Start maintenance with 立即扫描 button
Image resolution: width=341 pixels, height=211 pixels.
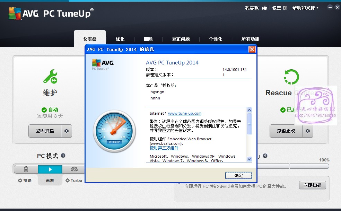pos(45,131)
